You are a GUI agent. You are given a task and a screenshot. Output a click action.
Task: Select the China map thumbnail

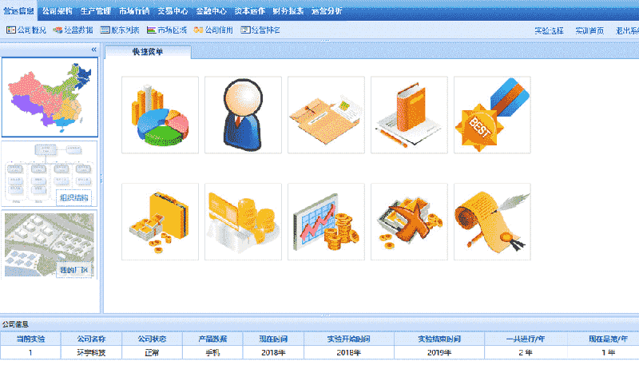click(50, 97)
